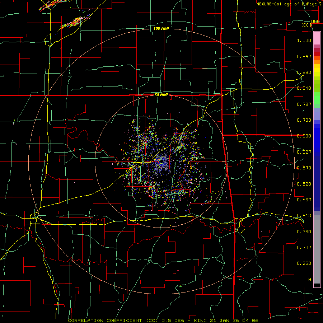The height and width of the screenshot is (323, 323).
Task: Select the 0.893 legend value
Action: [x=304, y=72]
